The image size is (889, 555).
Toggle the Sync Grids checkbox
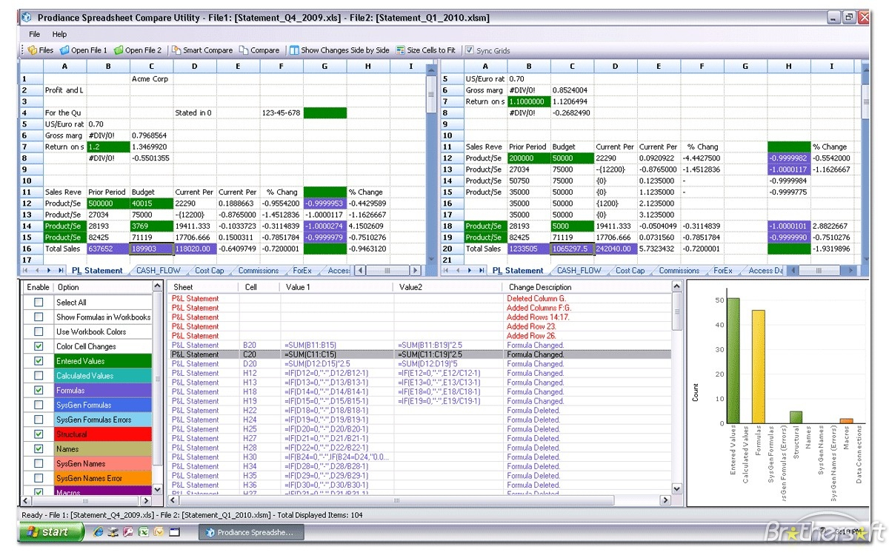tap(470, 50)
